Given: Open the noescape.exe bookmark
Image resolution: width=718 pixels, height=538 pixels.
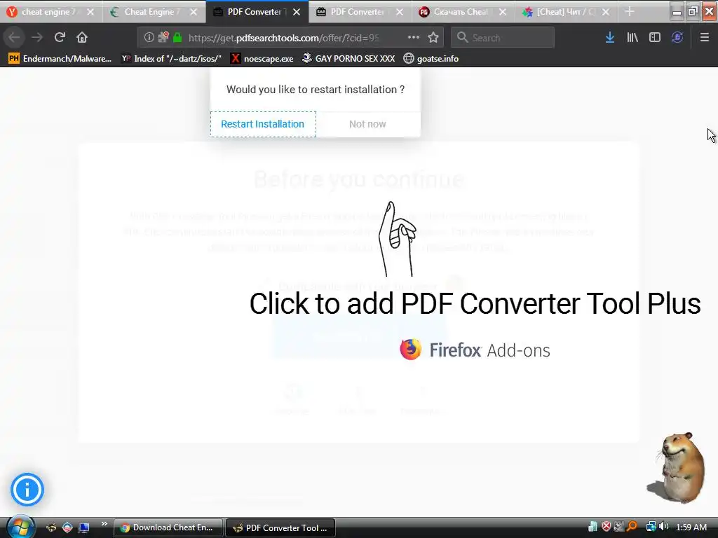Looking at the screenshot, I should point(262,59).
